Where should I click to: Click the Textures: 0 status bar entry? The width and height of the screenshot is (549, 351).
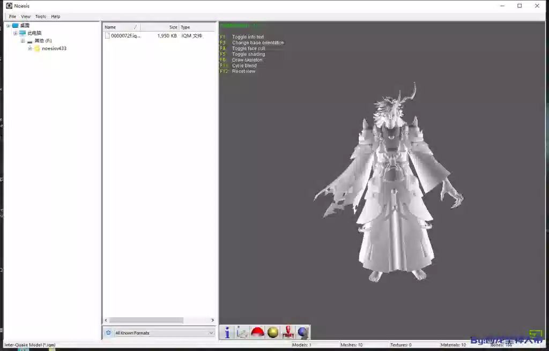click(x=401, y=345)
